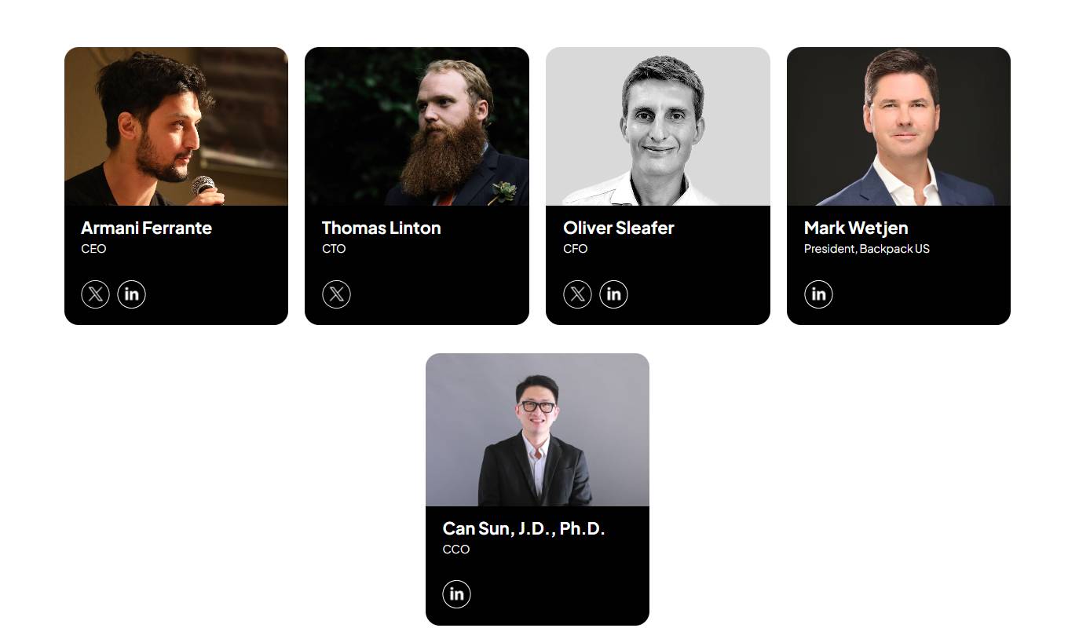Click Can Sun's profile photo
1079x639 pixels.
(537, 429)
